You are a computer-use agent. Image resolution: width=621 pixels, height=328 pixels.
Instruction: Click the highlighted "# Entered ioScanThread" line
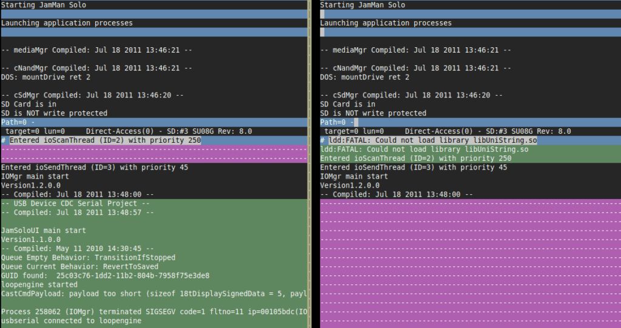pyautogui.click(x=104, y=140)
